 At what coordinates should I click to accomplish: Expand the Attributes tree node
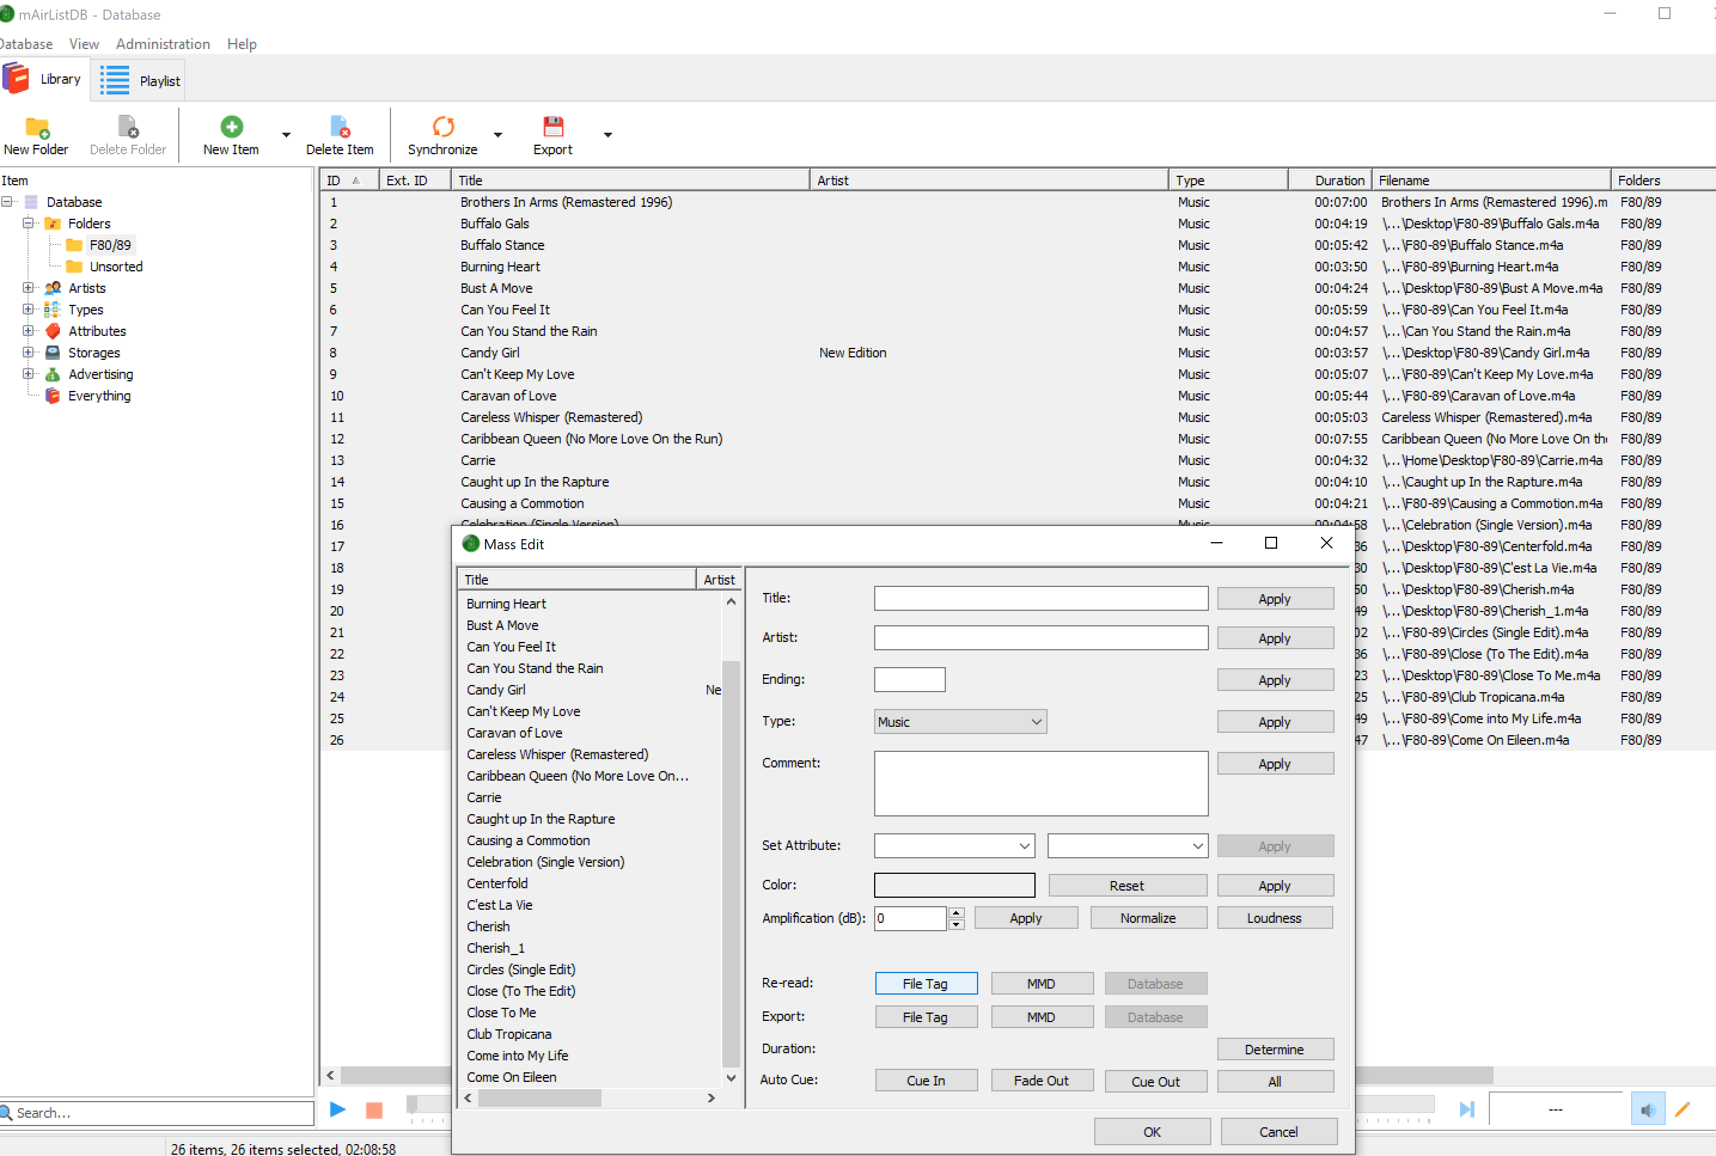coord(28,331)
